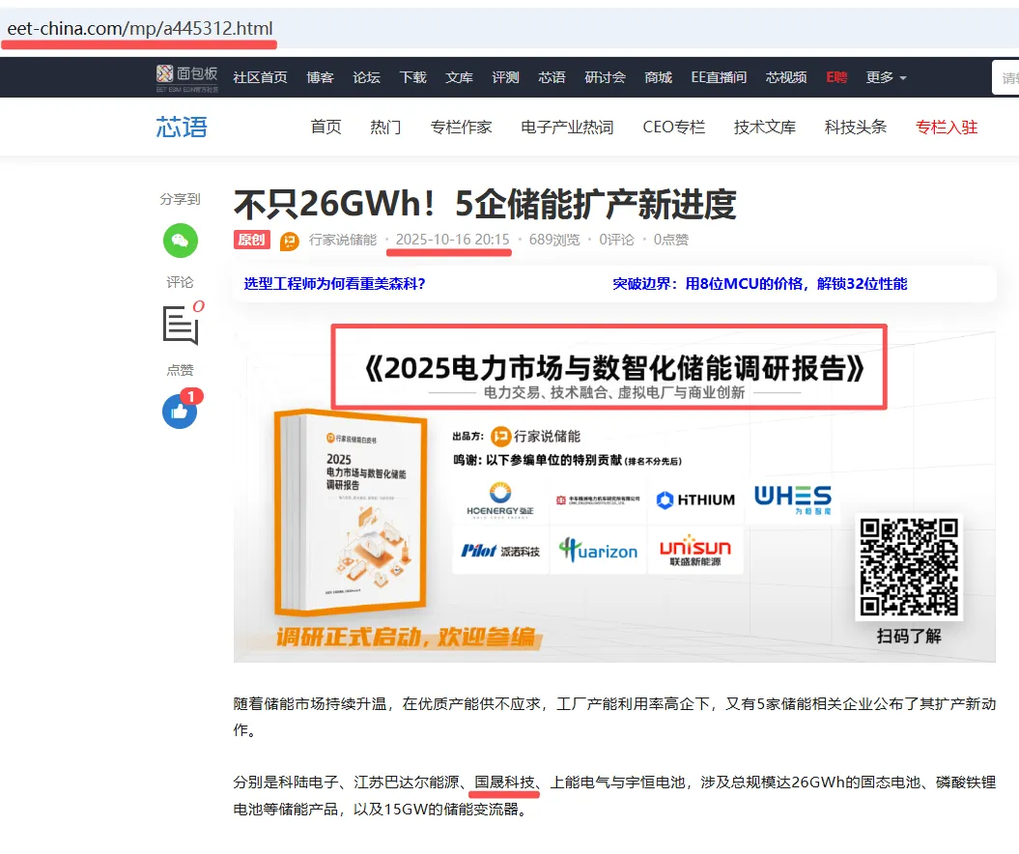Open EE直播间 in top navigation
The height and width of the screenshot is (854, 1019).
pyautogui.click(x=719, y=77)
